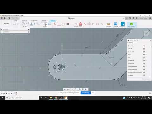Toggle the Snap checkbox
This screenshot has height=114, width=152.
[144, 55]
